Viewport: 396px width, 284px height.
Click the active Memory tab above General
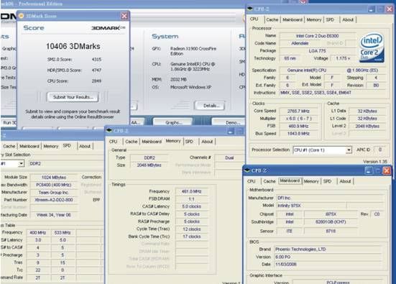173,141
